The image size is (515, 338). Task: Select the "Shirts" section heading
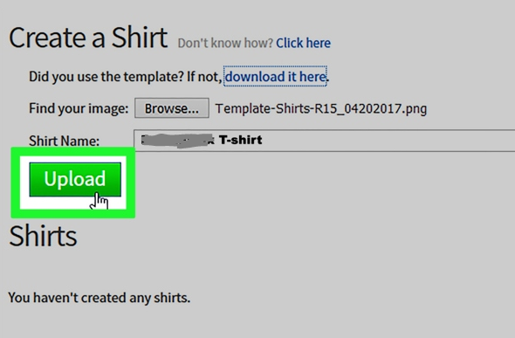point(43,236)
